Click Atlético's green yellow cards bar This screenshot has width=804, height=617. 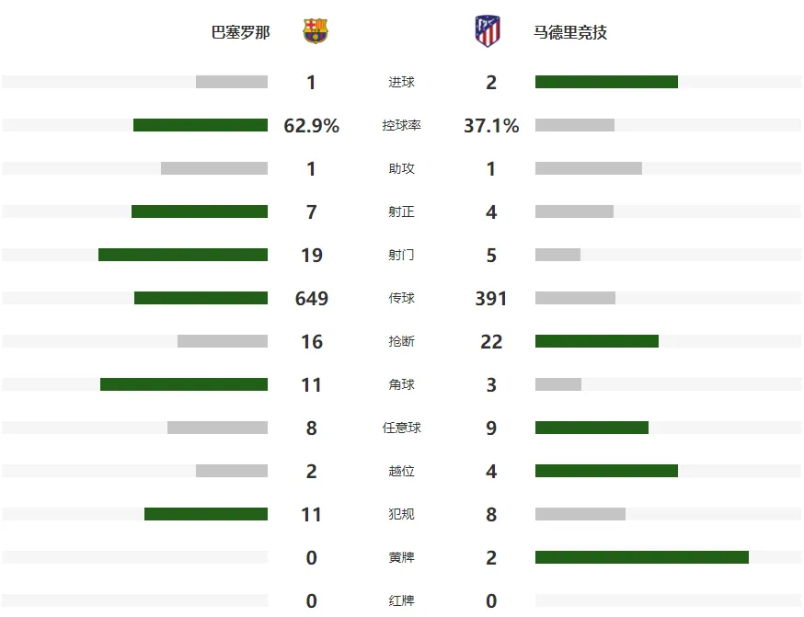pyautogui.click(x=642, y=557)
